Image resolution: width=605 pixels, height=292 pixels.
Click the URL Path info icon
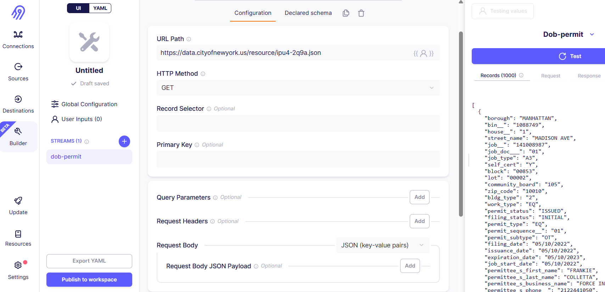pos(189,39)
